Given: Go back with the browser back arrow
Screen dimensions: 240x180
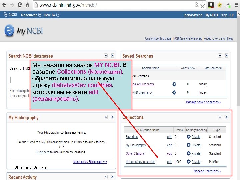Looking at the screenshot, I should click(x=4, y=5).
